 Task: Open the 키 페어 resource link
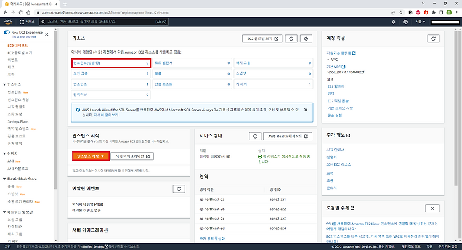[x=241, y=84]
